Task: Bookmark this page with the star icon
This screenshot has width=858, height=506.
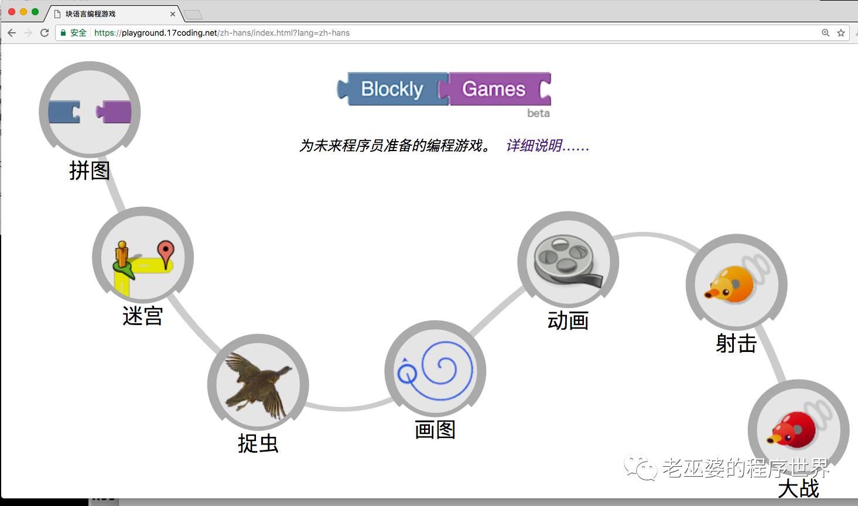Action: 841,33
